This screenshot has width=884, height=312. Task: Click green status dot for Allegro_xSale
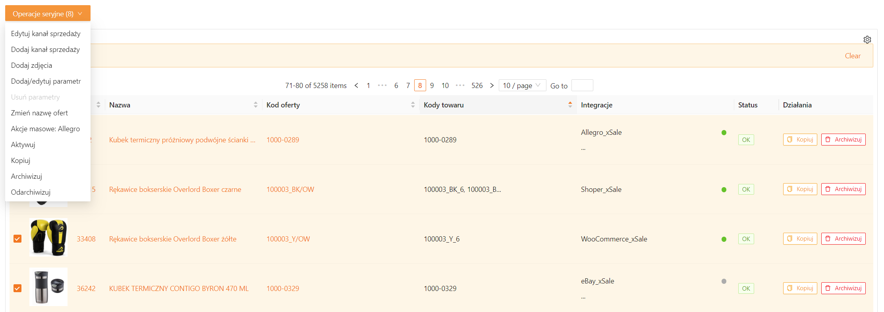click(x=724, y=133)
